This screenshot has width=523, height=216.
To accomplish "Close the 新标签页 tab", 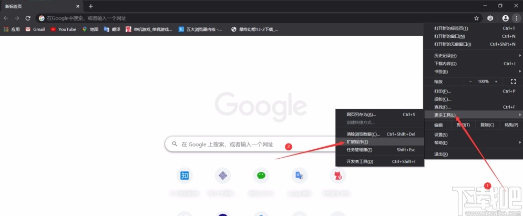I will (78, 6).
